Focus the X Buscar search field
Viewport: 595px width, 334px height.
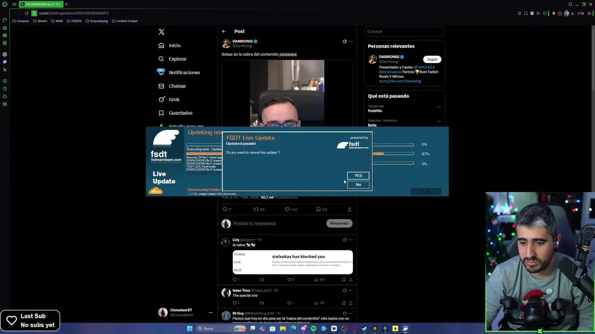pos(404,32)
